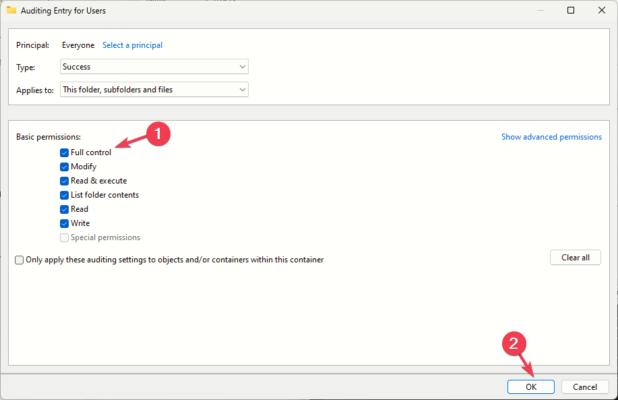Image resolution: width=618 pixels, height=400 pixels.
Task: Click Select a principal link
Action: pyautogui.click(x=132, y=45)
